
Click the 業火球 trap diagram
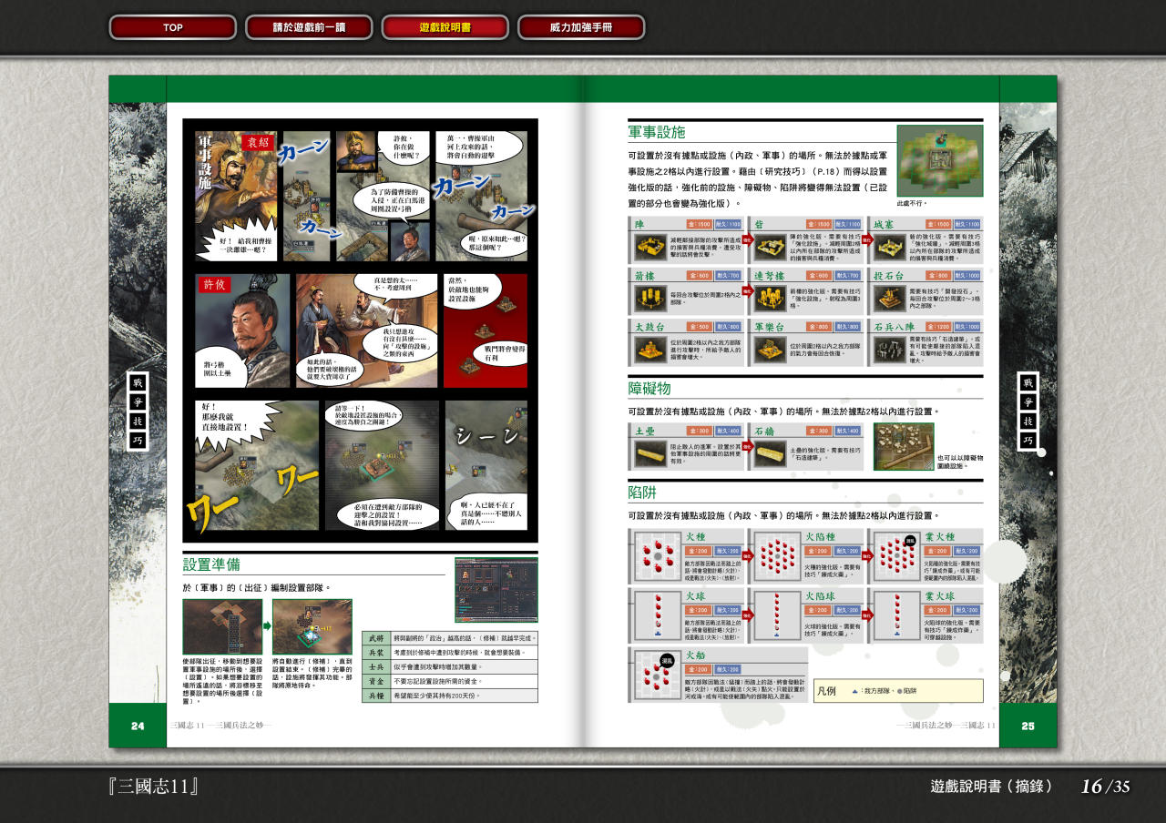tap(895, 615)
